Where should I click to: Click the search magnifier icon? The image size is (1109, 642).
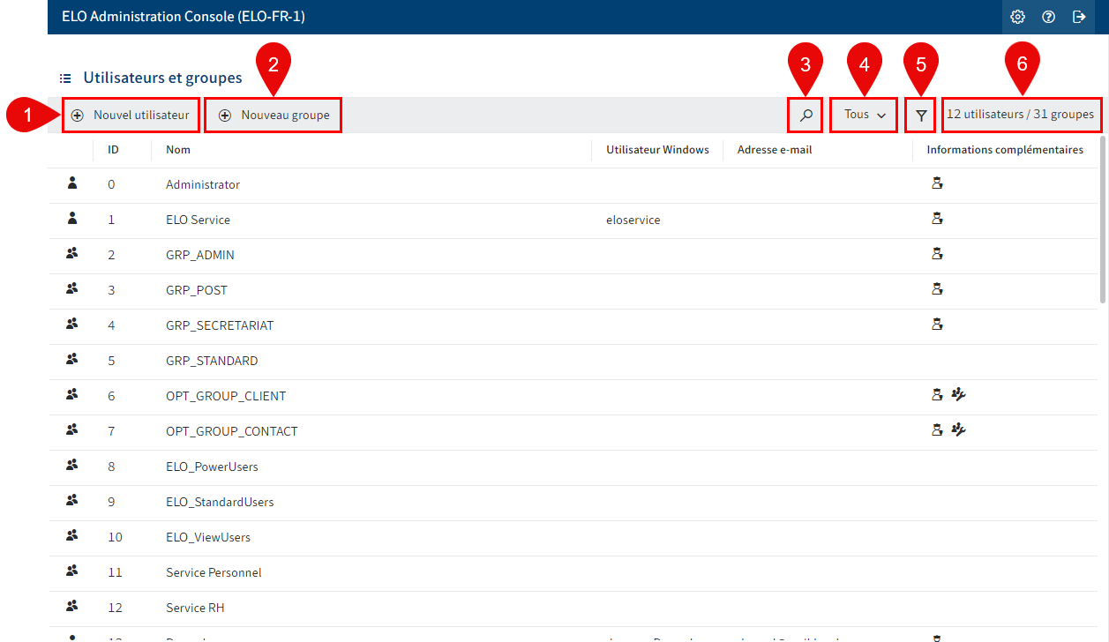[805, 115]
